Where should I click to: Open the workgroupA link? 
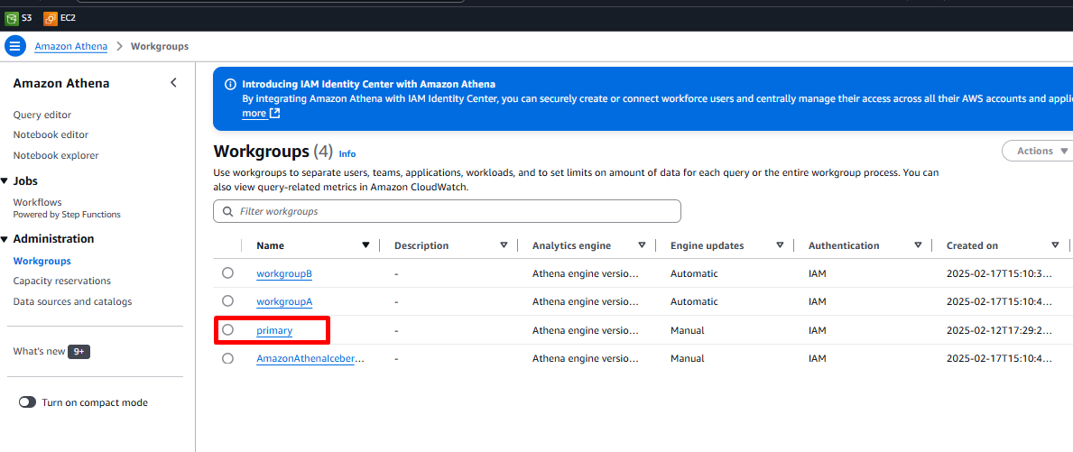tap(284, 301)
